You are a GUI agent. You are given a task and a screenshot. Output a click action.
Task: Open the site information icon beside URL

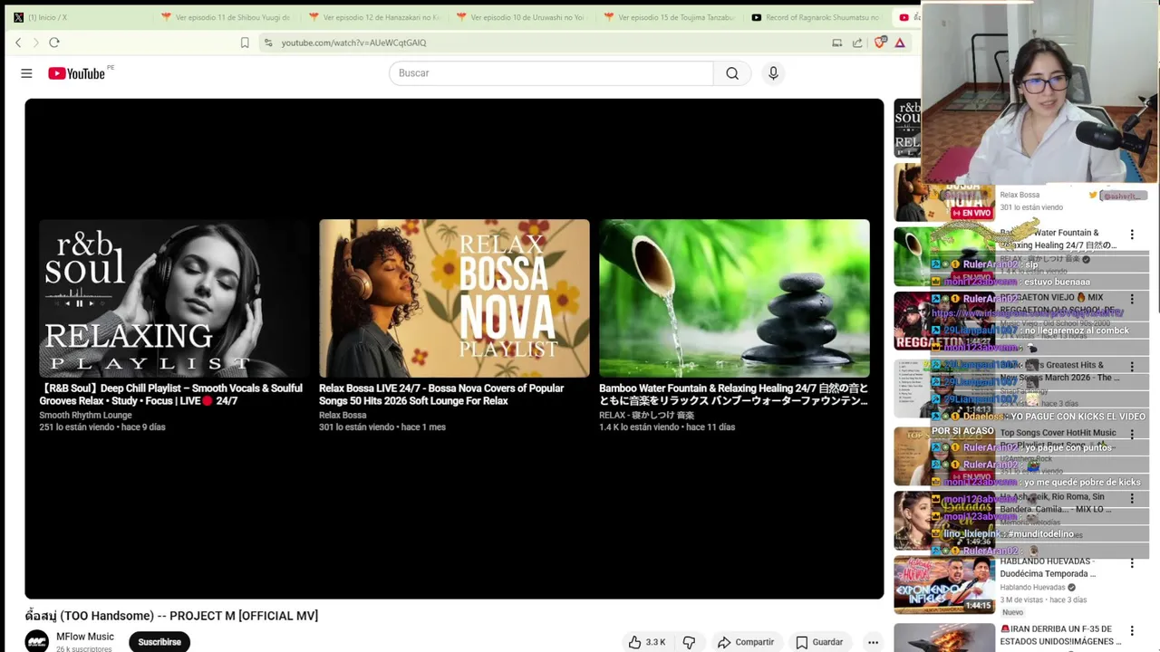click(x=268, y=43)
